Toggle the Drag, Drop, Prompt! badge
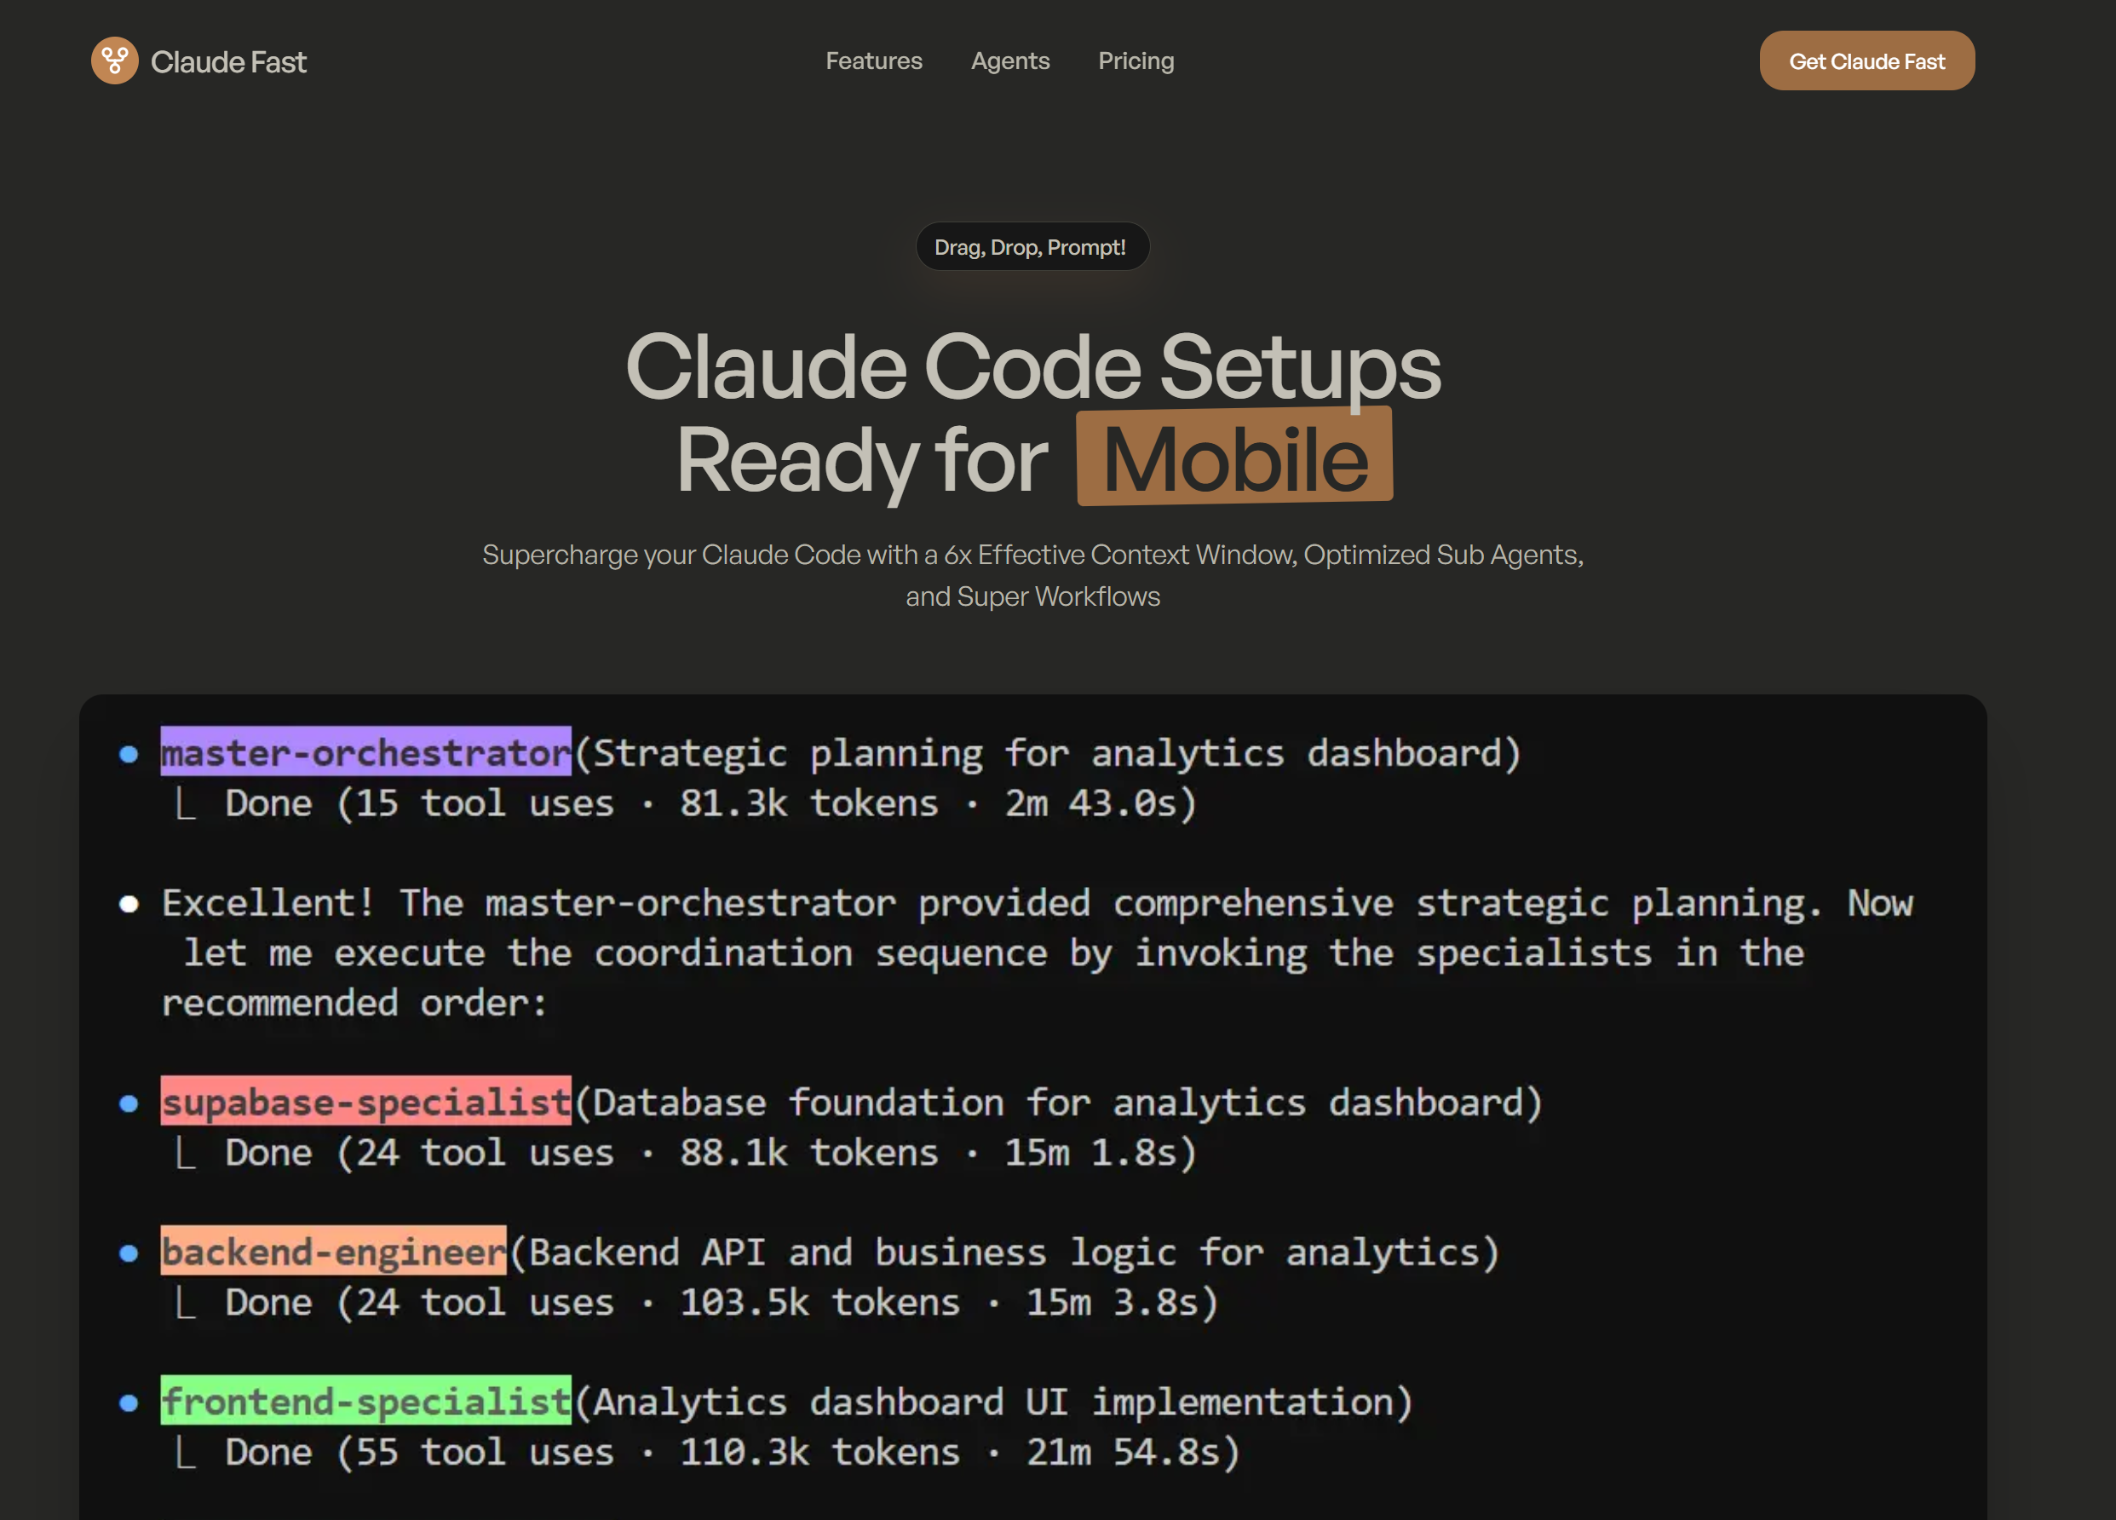The height and width of the screenshot is (1520, 2116). click(1032, 246)
